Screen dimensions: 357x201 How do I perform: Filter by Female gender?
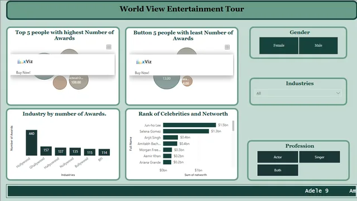click(x=279, y=46)
